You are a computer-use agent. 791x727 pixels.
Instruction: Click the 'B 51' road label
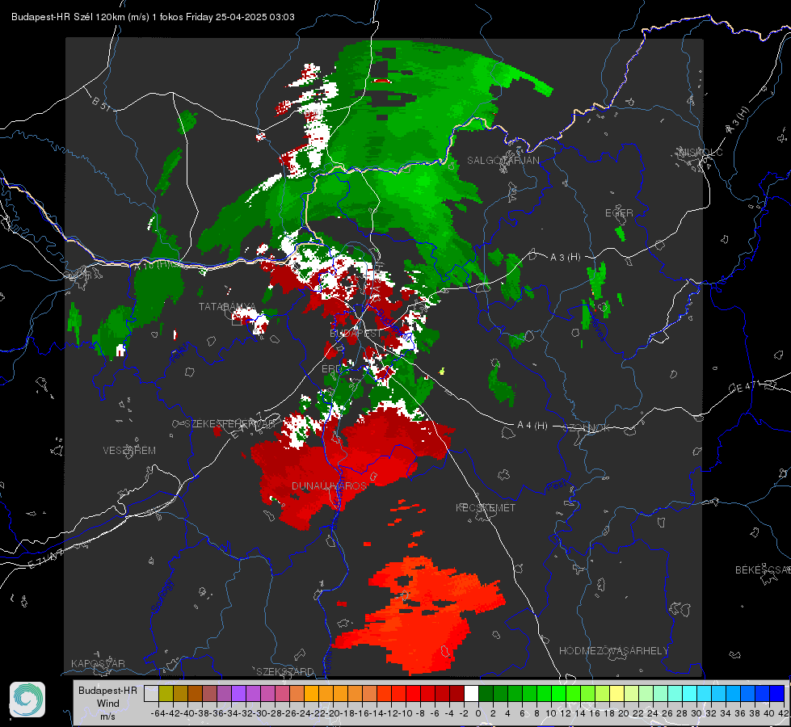click(x=101, y=103)
